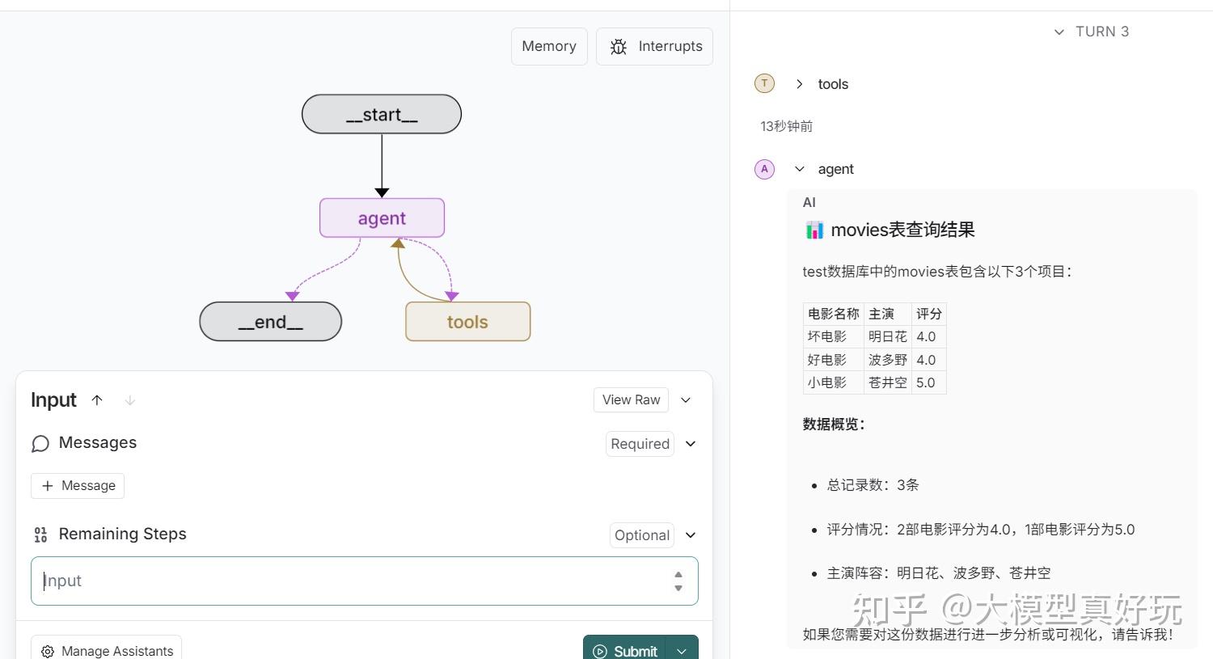Screen dimensions: 1213x659
Task: Click the up arrow beside the Input heading
Action: pyautogui.click(x=97, y=399)
